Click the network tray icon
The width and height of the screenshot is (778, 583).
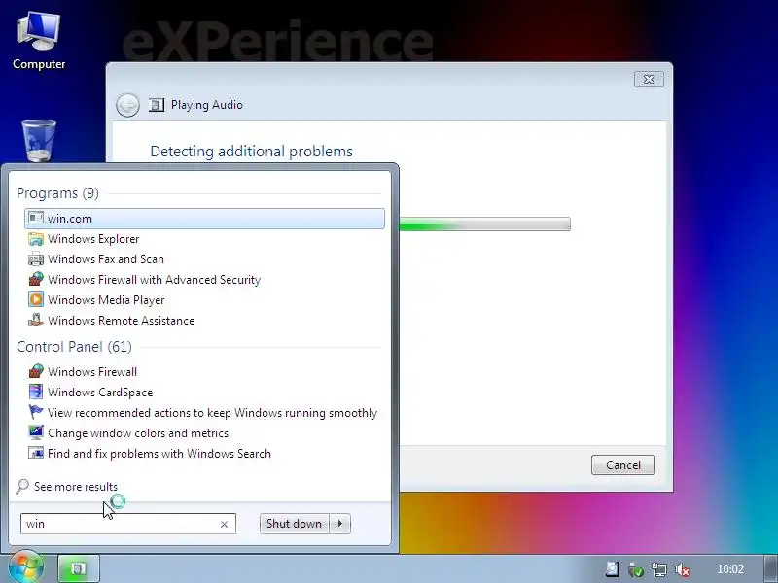coord(659,569)
